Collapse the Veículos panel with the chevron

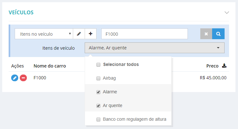click(227, 13)
